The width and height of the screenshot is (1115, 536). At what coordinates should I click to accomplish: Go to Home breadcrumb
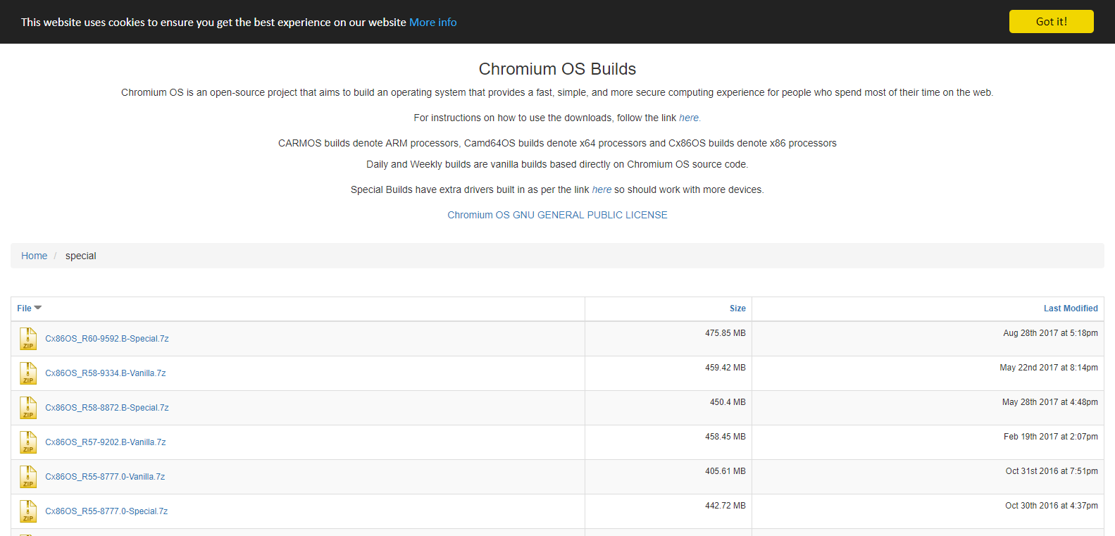pyautogui.click(x=34, y=256)
